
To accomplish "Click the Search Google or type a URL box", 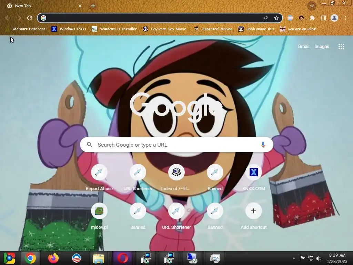I will click(177, 145).
